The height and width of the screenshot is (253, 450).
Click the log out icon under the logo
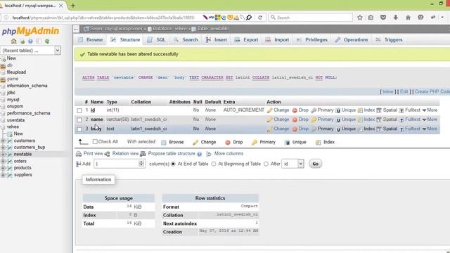click(x=22, y=41)
